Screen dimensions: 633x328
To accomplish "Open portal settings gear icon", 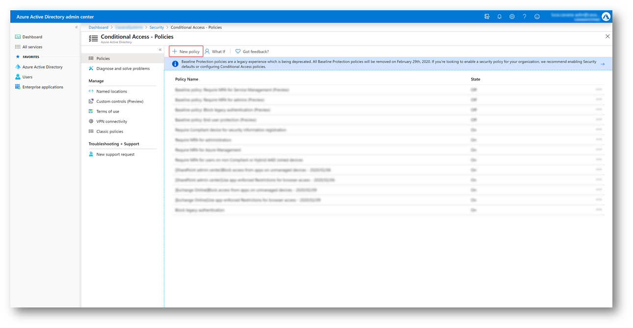I will tap(512, 17).
